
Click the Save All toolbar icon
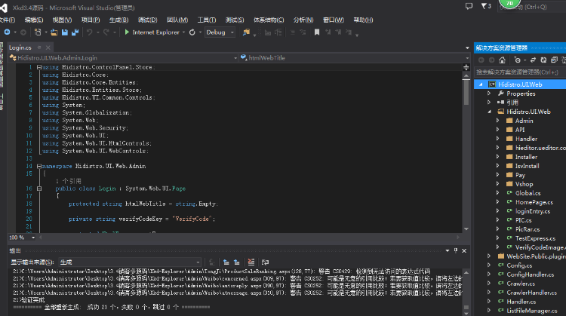74,32
